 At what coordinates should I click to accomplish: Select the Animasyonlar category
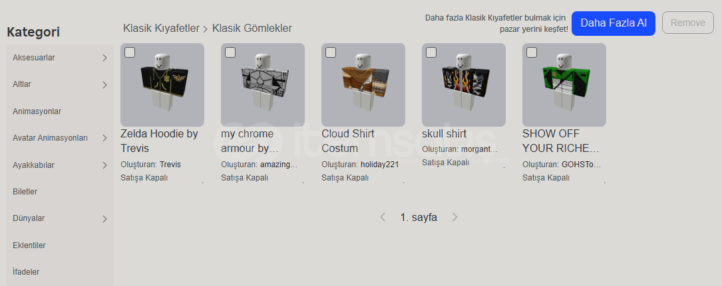(37, 111)
